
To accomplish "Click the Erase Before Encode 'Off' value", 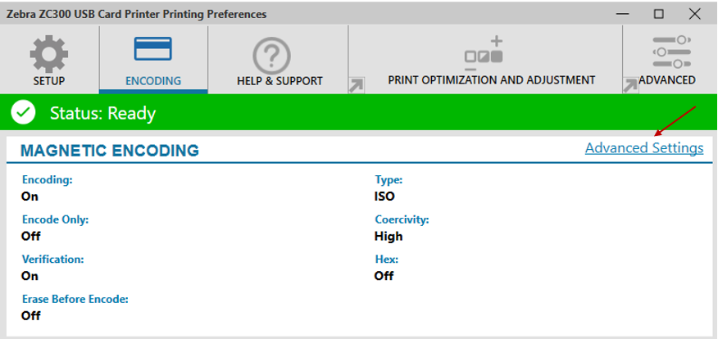I will (x=30, y=315).
